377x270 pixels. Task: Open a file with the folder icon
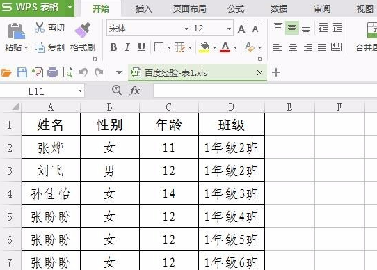pyautogui.click(x=6, y=72)
